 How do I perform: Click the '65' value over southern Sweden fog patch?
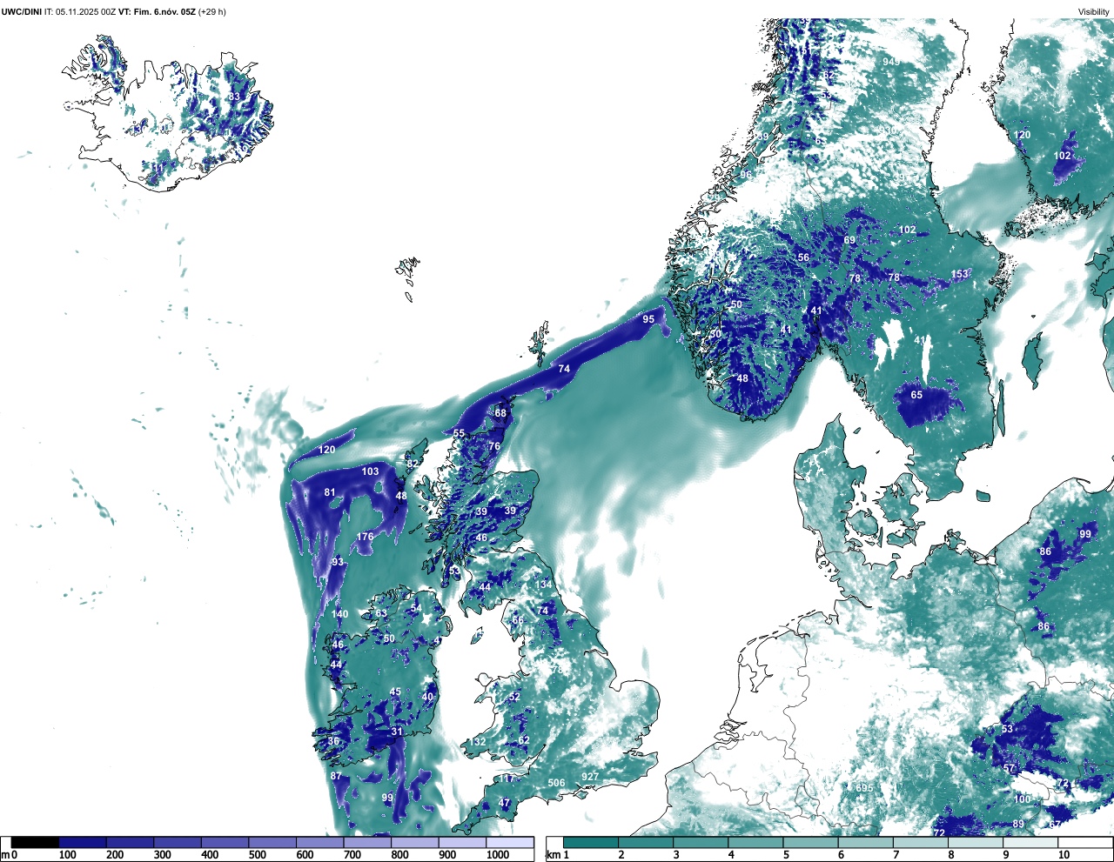916,395
